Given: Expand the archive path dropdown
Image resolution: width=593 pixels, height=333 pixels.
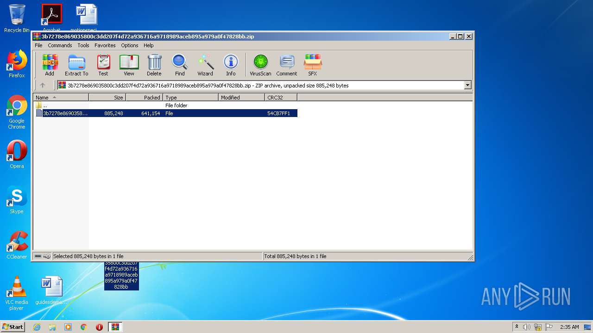Looking at the screenshot, I should coord(467,85).
